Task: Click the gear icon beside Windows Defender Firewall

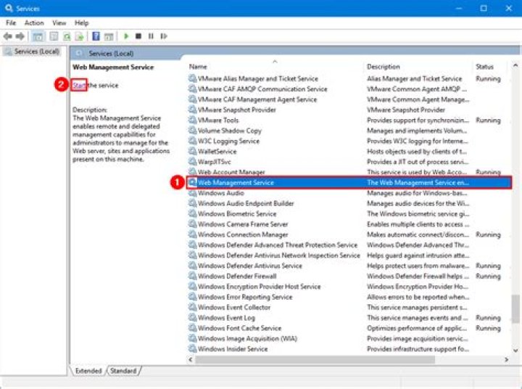Action: pos(192,276)
